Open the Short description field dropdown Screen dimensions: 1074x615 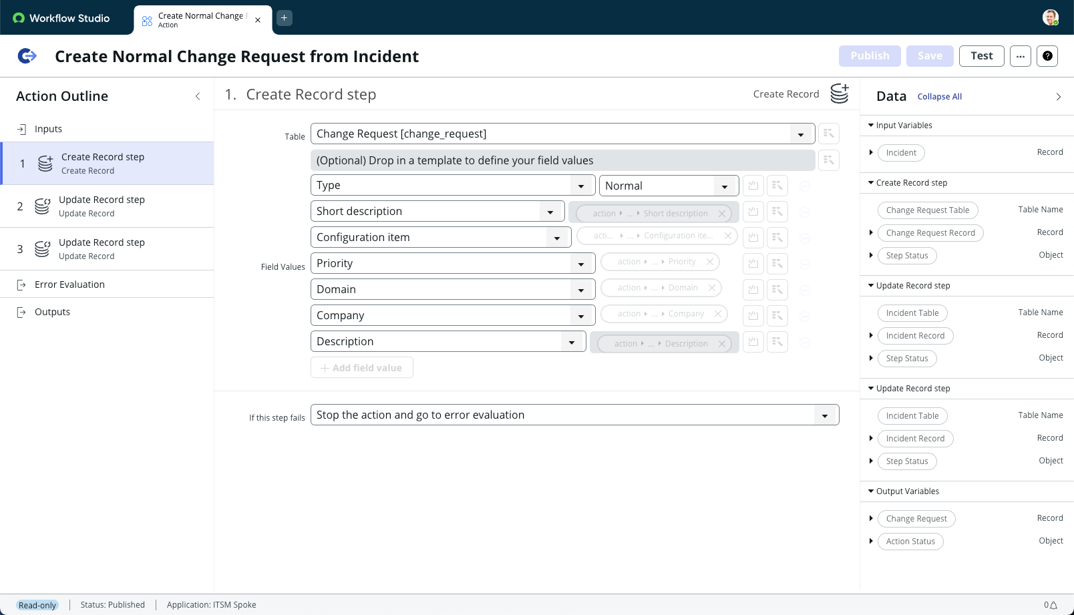click(x=551, y=212)
